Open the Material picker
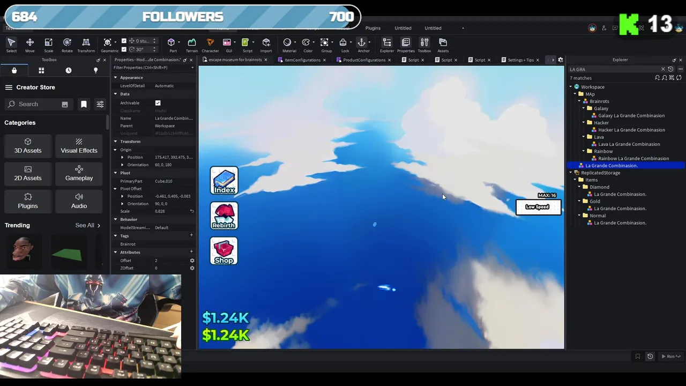 click(289, 45)
